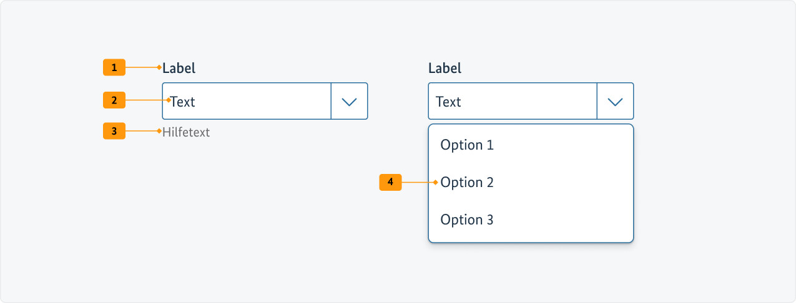796x303 pixels.
Task: Click the diamond marker inside the left Text field
Action: tap(169, 100)
